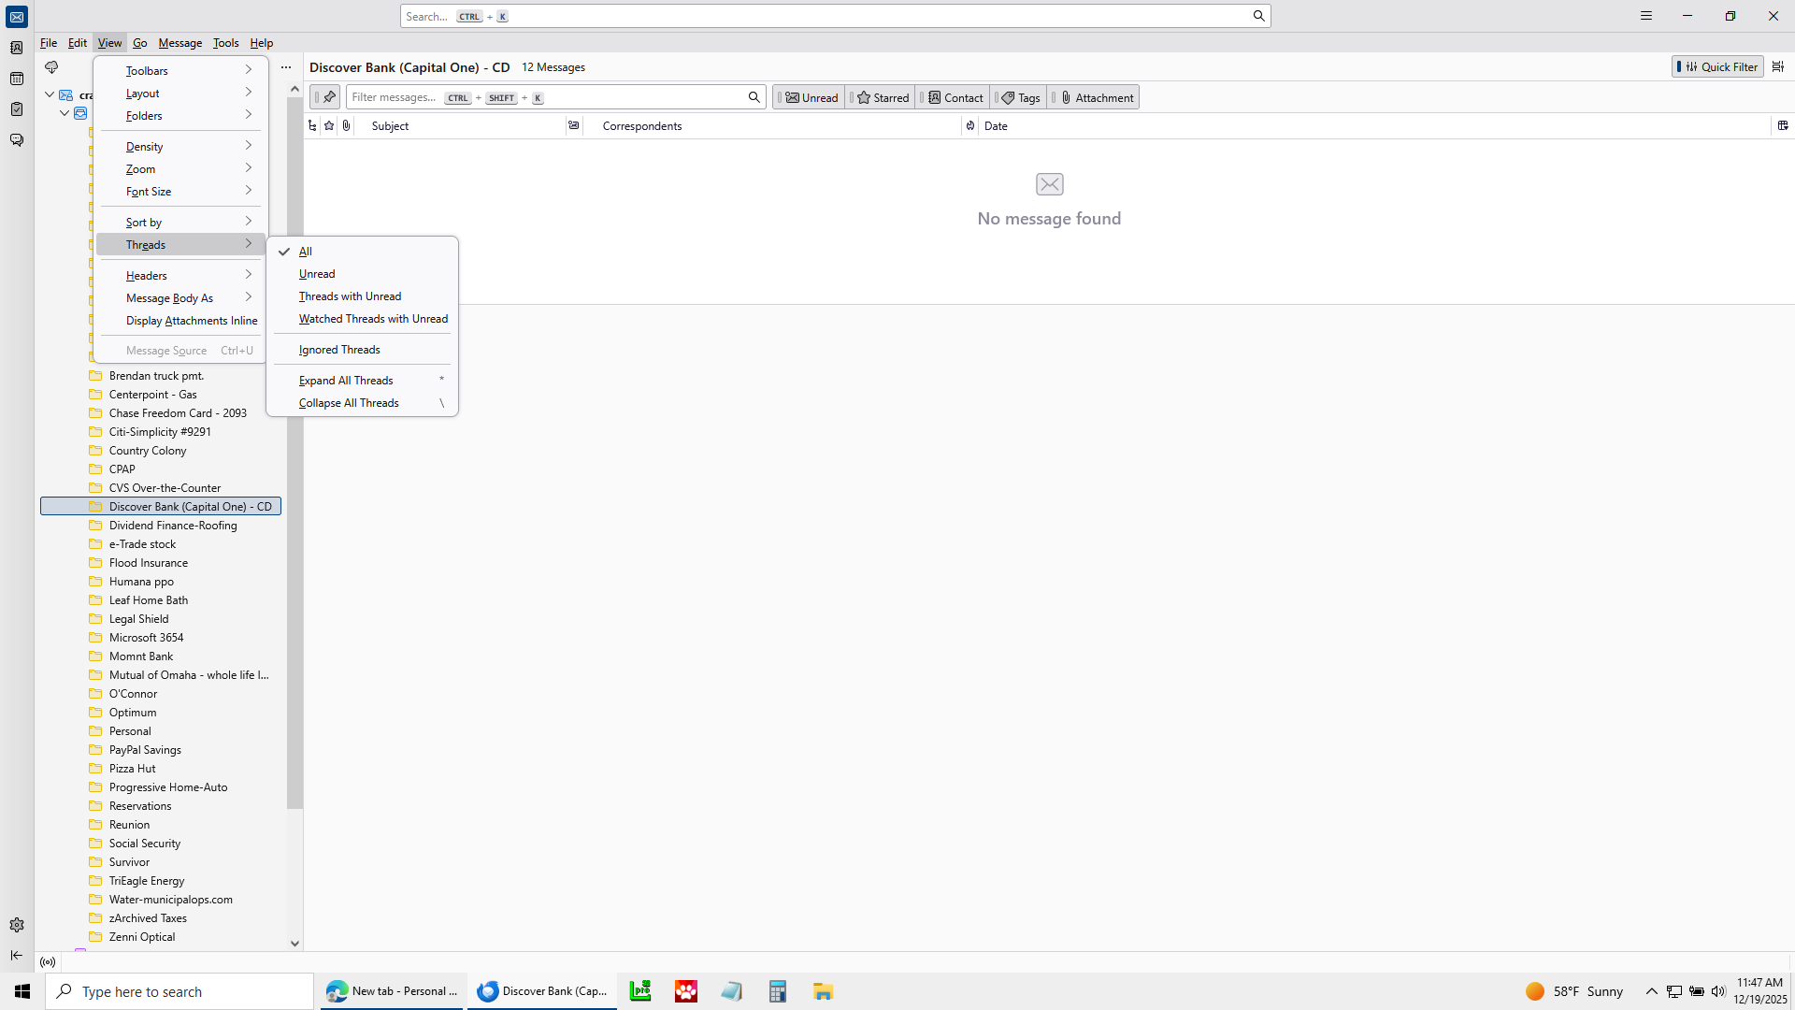Open the Chat space icon
Screen dimensions: 1795x1010
click(17, 140)
